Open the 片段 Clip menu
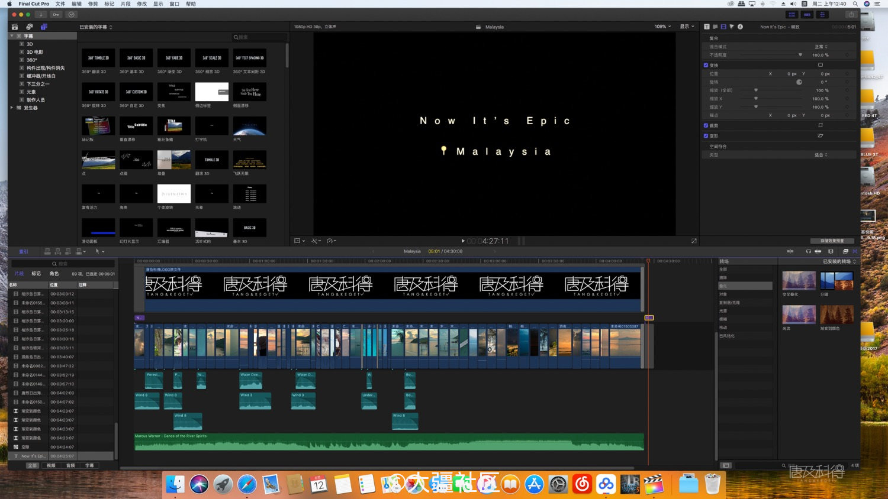 126,4
